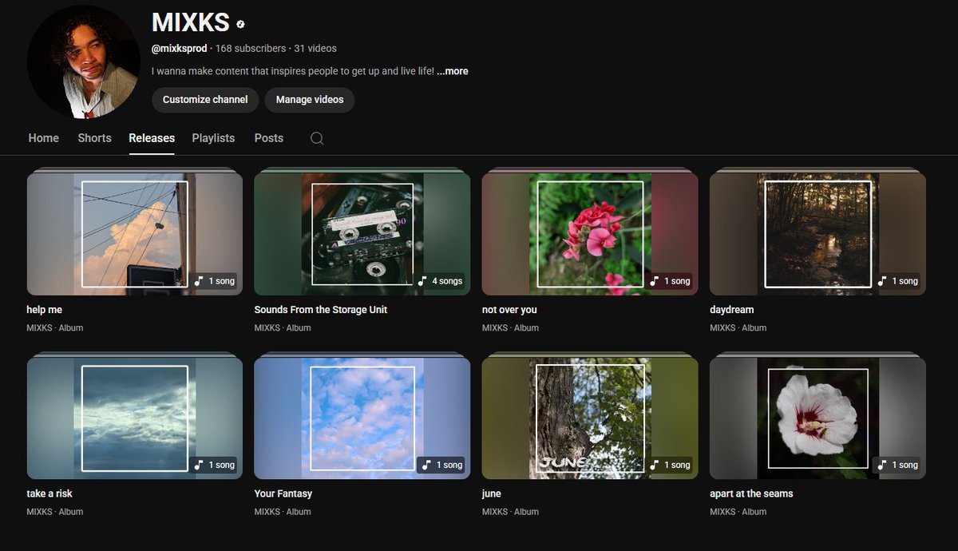This screenshot has height=551, width=958.
Task: Open the Your Fantasy title link
Action: pos(283,494)
